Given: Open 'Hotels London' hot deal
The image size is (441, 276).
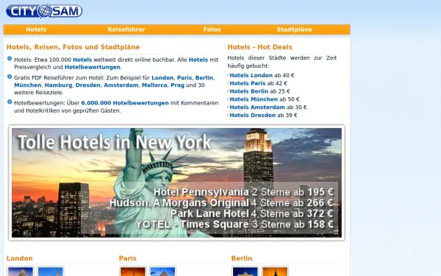Looking at the screenshot, I should 251,76.
